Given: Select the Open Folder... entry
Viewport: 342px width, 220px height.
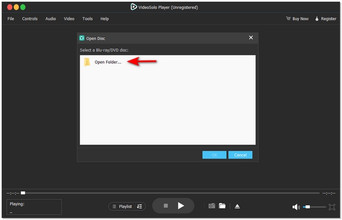Looking at the screenshot, I should tap(168, 62).
